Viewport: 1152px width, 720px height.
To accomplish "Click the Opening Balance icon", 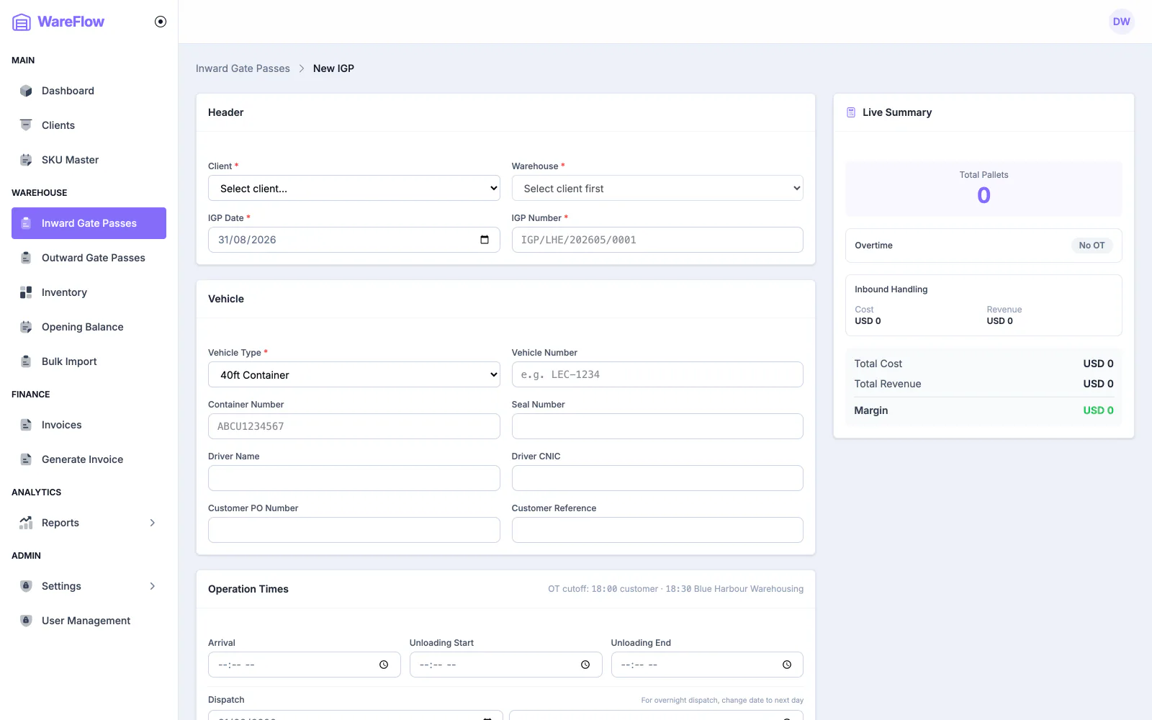I will 26,327.
